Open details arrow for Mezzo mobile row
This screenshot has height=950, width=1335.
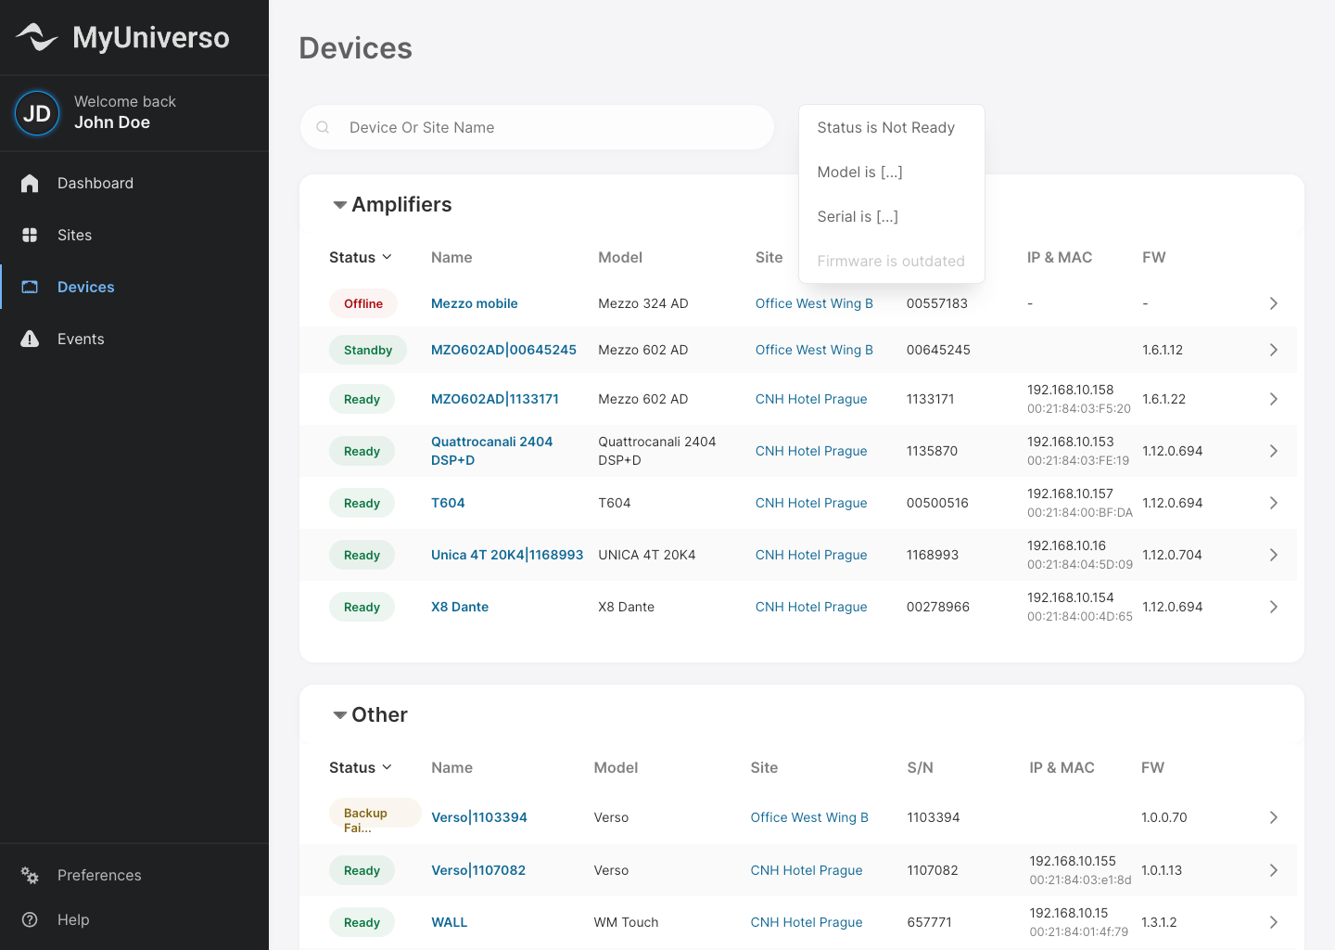tap(1273, 303)
